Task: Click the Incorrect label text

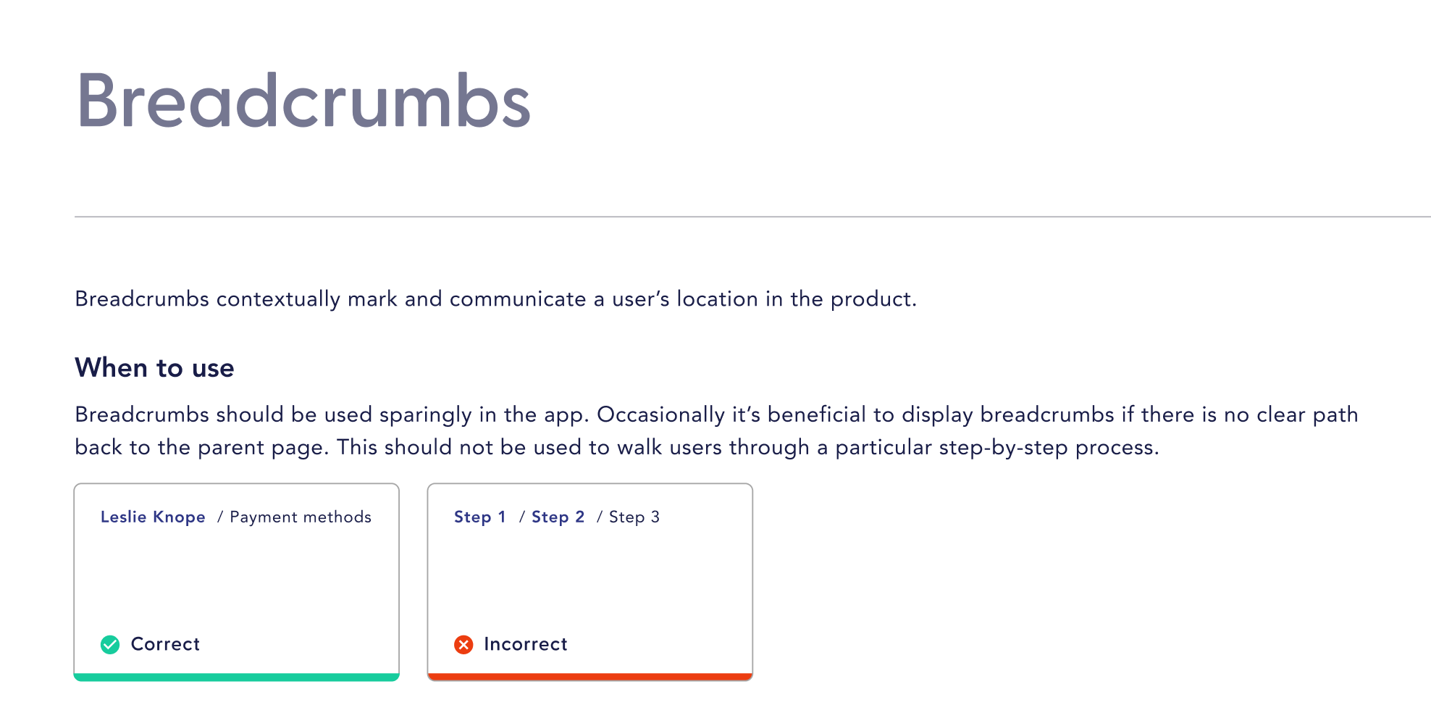Action: click(x=526, y=644)
